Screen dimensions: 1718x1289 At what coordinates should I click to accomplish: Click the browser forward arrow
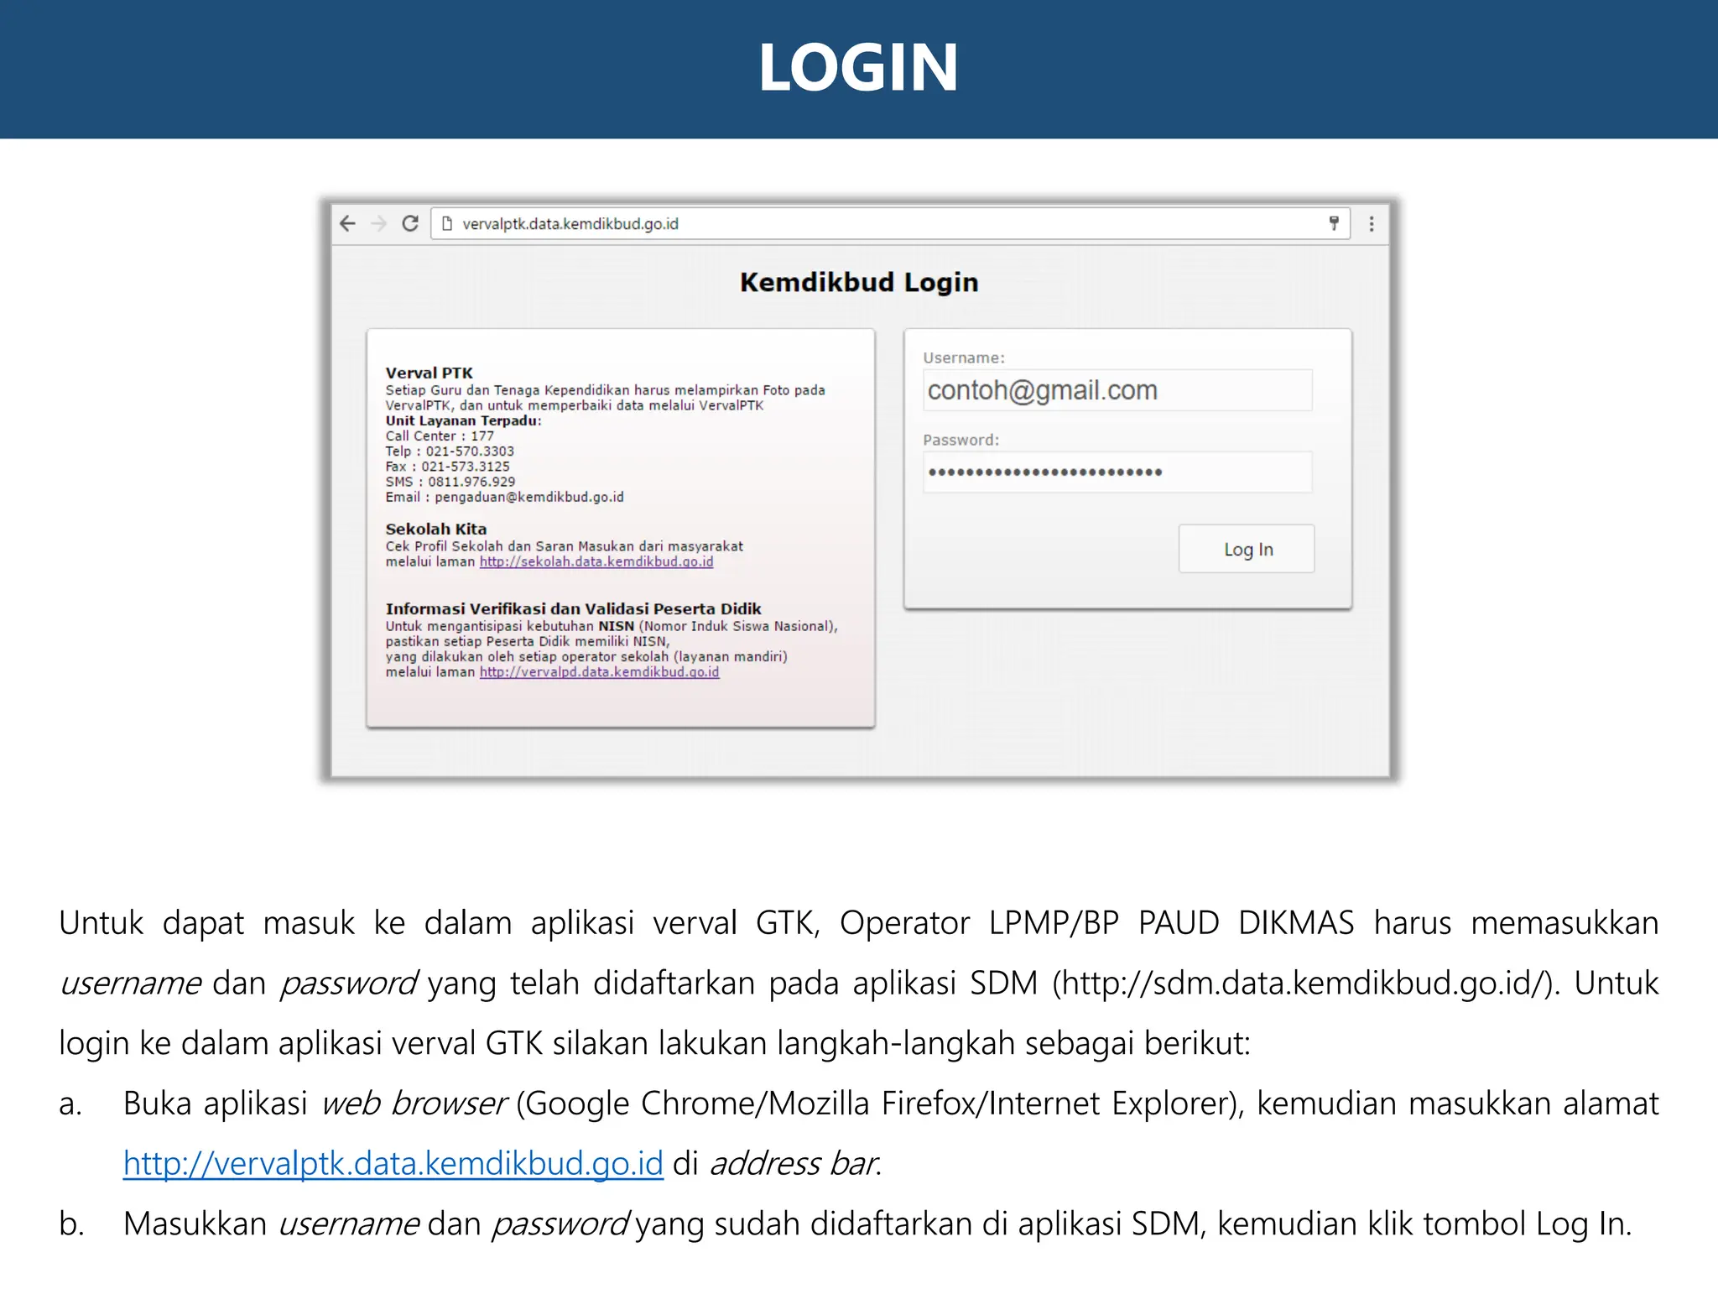pos(378,223)
